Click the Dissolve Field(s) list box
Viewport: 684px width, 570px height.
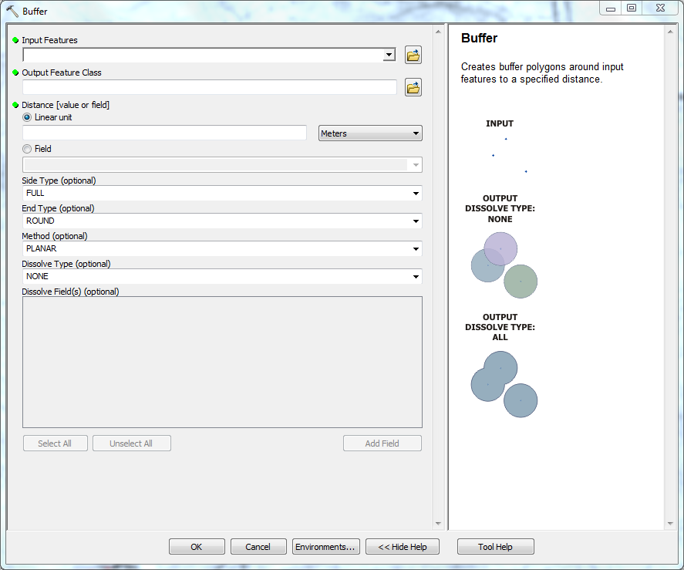pyautogui.click(x=222, y=362)
